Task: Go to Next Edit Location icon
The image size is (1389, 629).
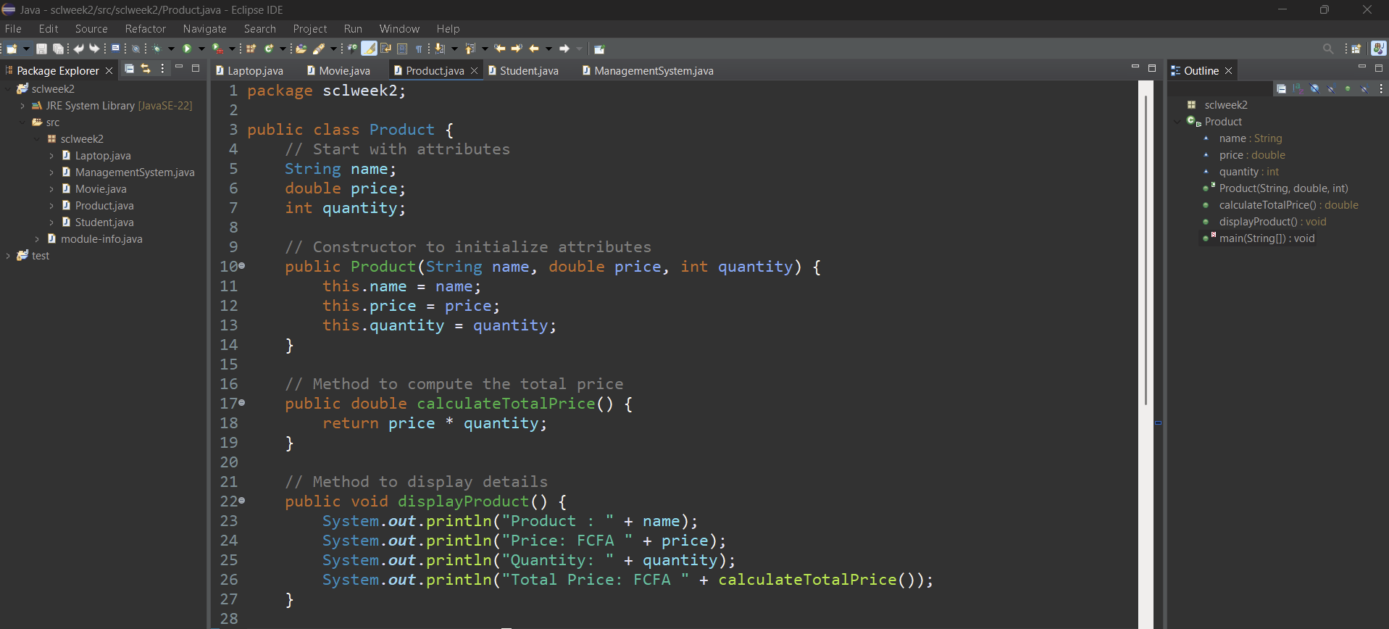Action: [517, 49]
